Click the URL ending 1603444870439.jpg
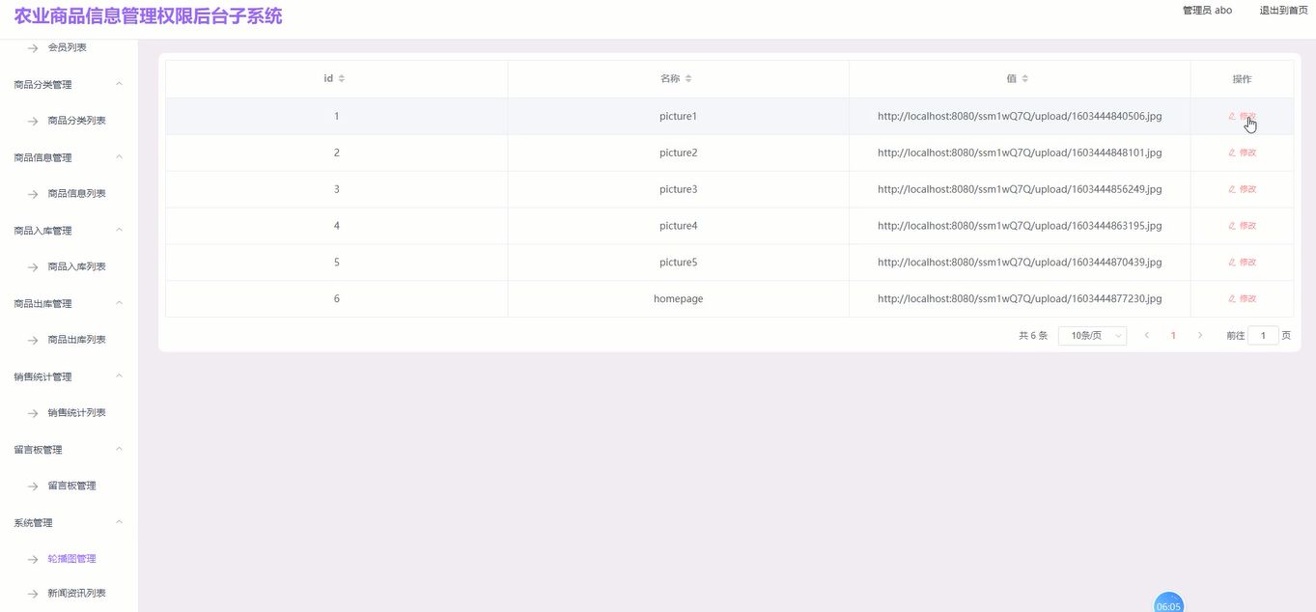Viewport: 1316px width, 612px height. tap(1020, 263)
